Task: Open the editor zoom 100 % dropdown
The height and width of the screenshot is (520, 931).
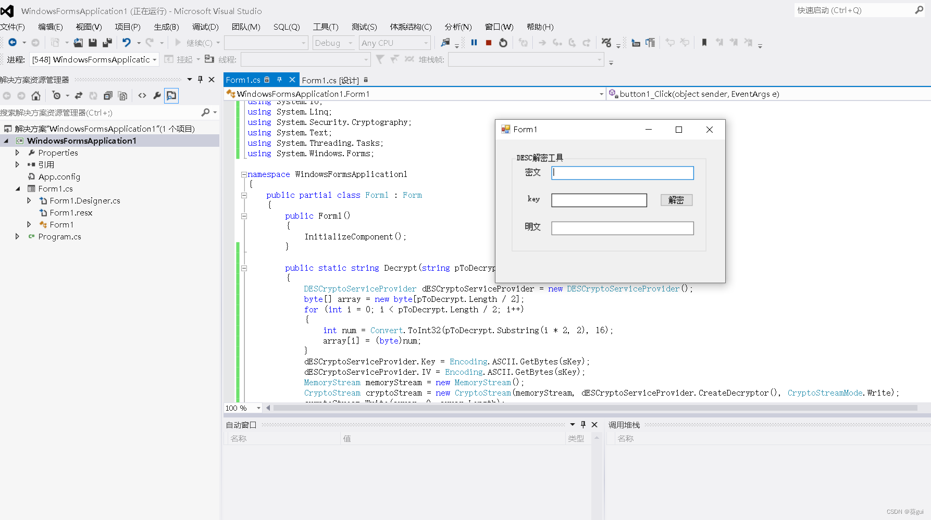Action: pos(258,408)
